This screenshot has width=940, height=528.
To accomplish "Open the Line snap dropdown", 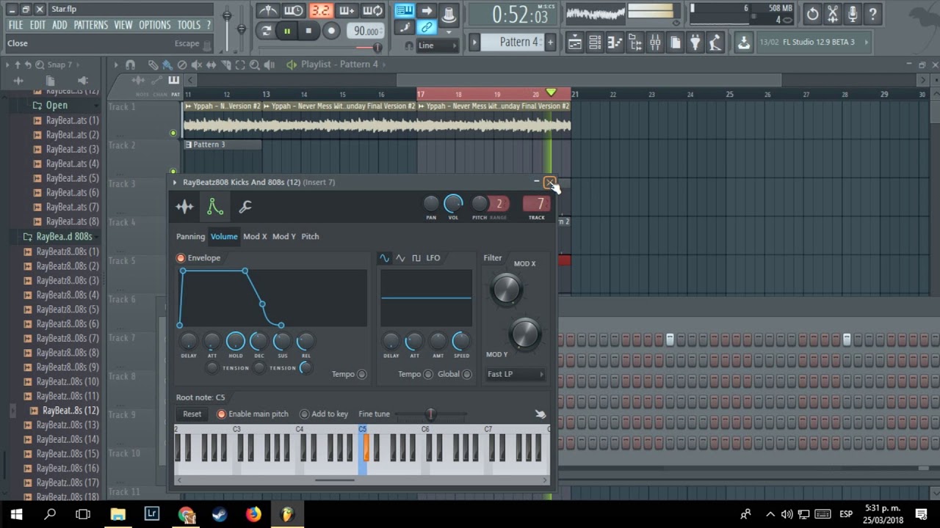I will coord(437,45).
